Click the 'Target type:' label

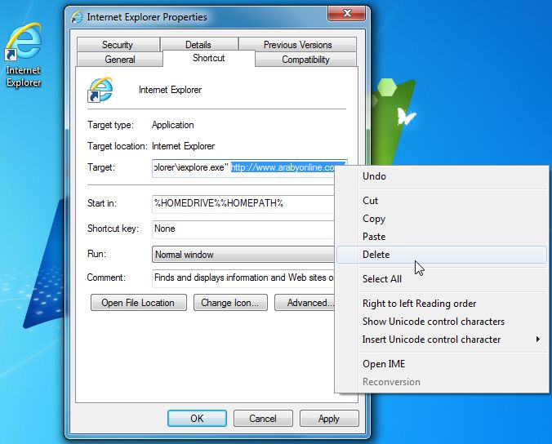[110, 125]
